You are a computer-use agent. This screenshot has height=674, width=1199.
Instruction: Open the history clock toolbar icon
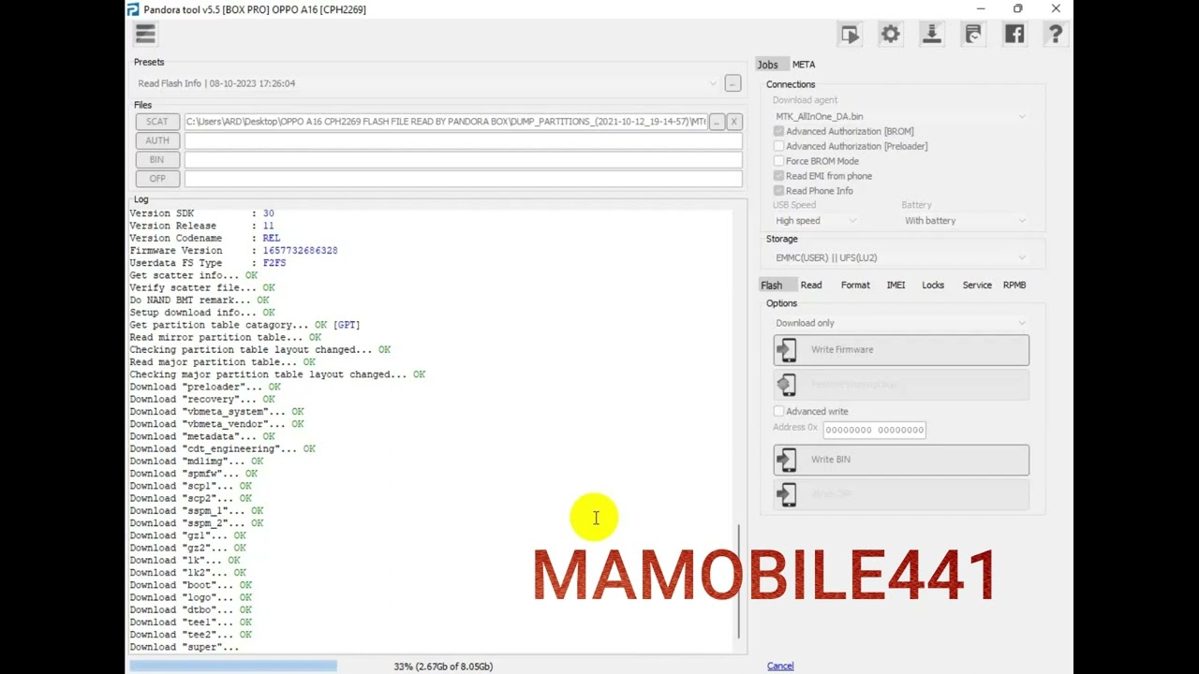(x=973, y=35)
